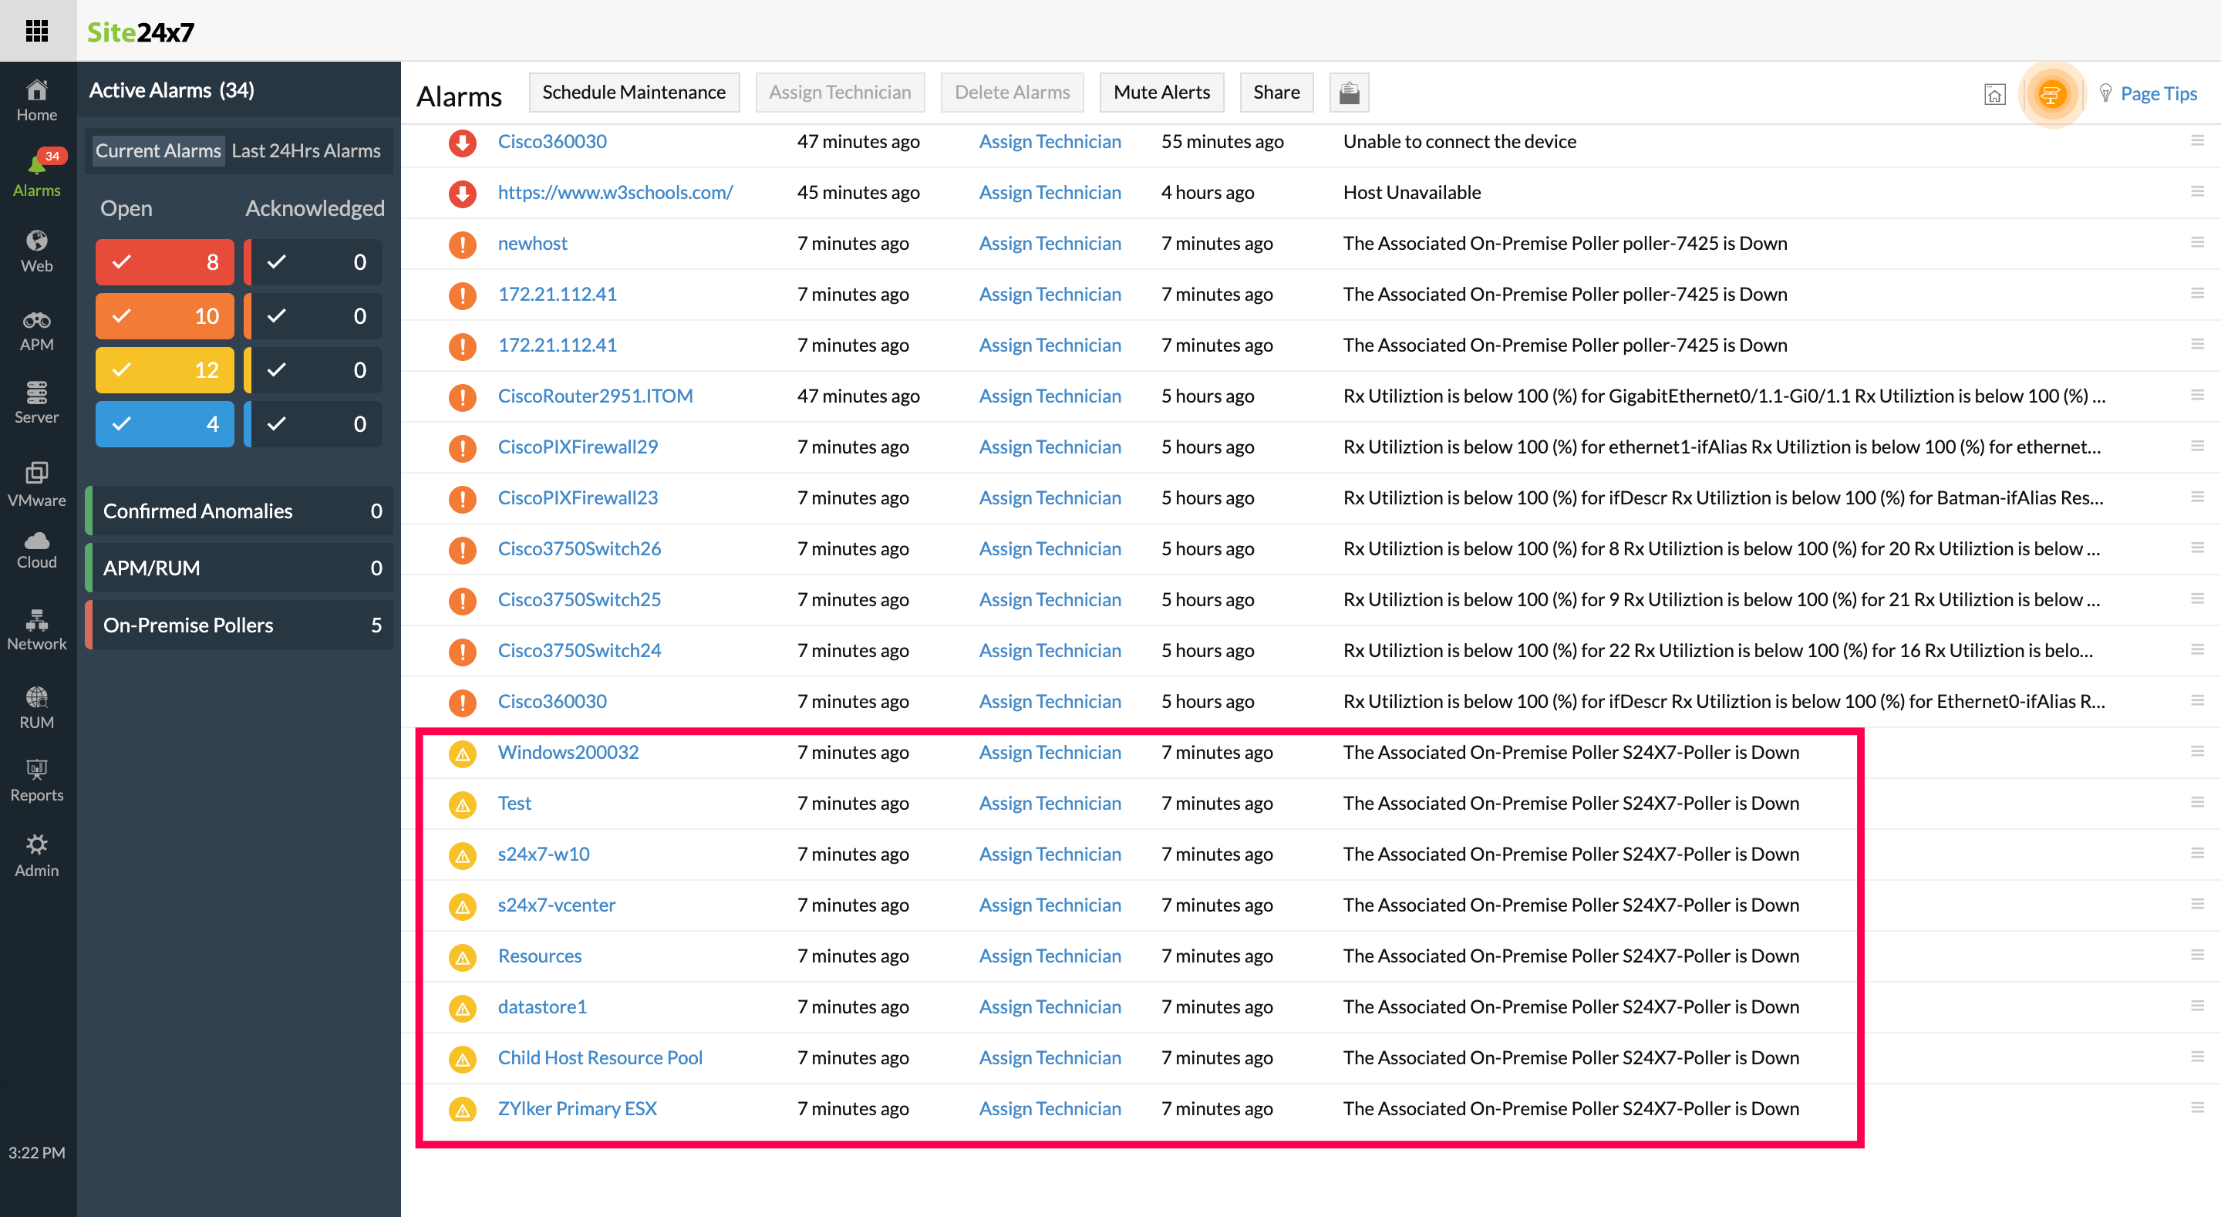Open APM section in sidebar

tap(36, 330)
